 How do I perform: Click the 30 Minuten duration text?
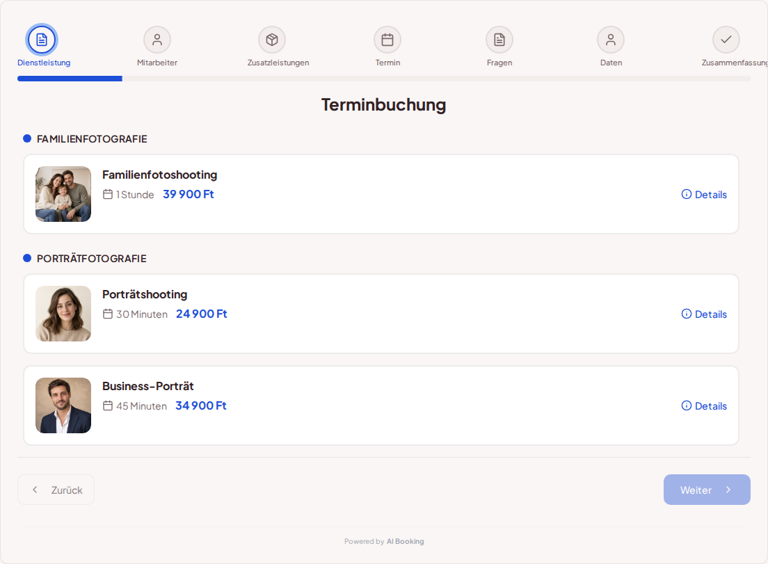pos(142,314)
